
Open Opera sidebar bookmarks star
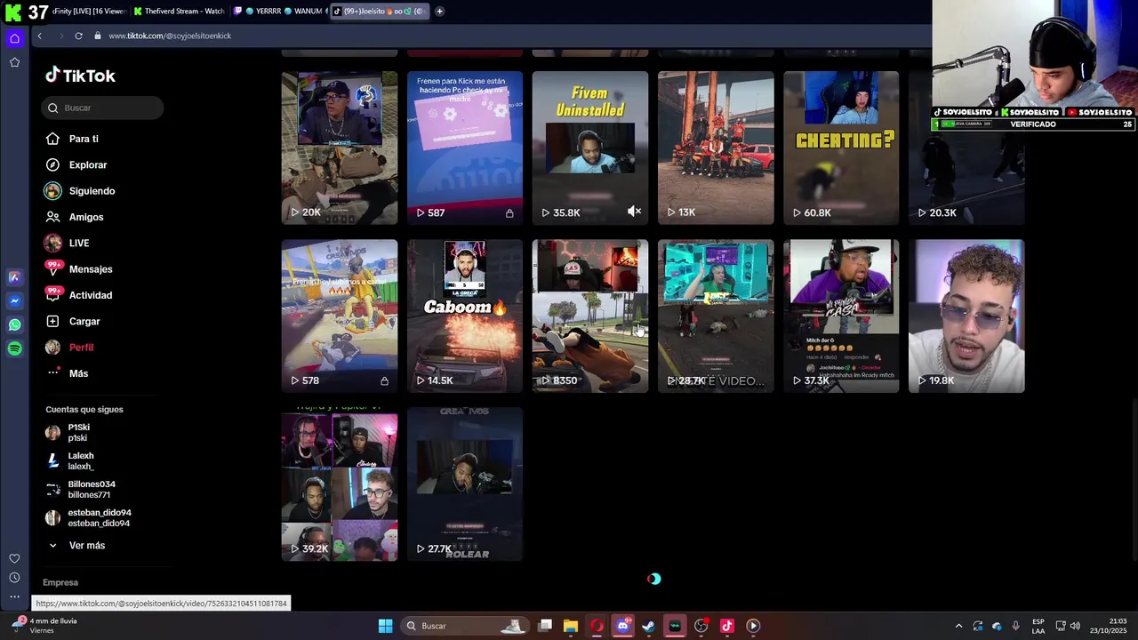pyautogui.click(x=14, y=62)
